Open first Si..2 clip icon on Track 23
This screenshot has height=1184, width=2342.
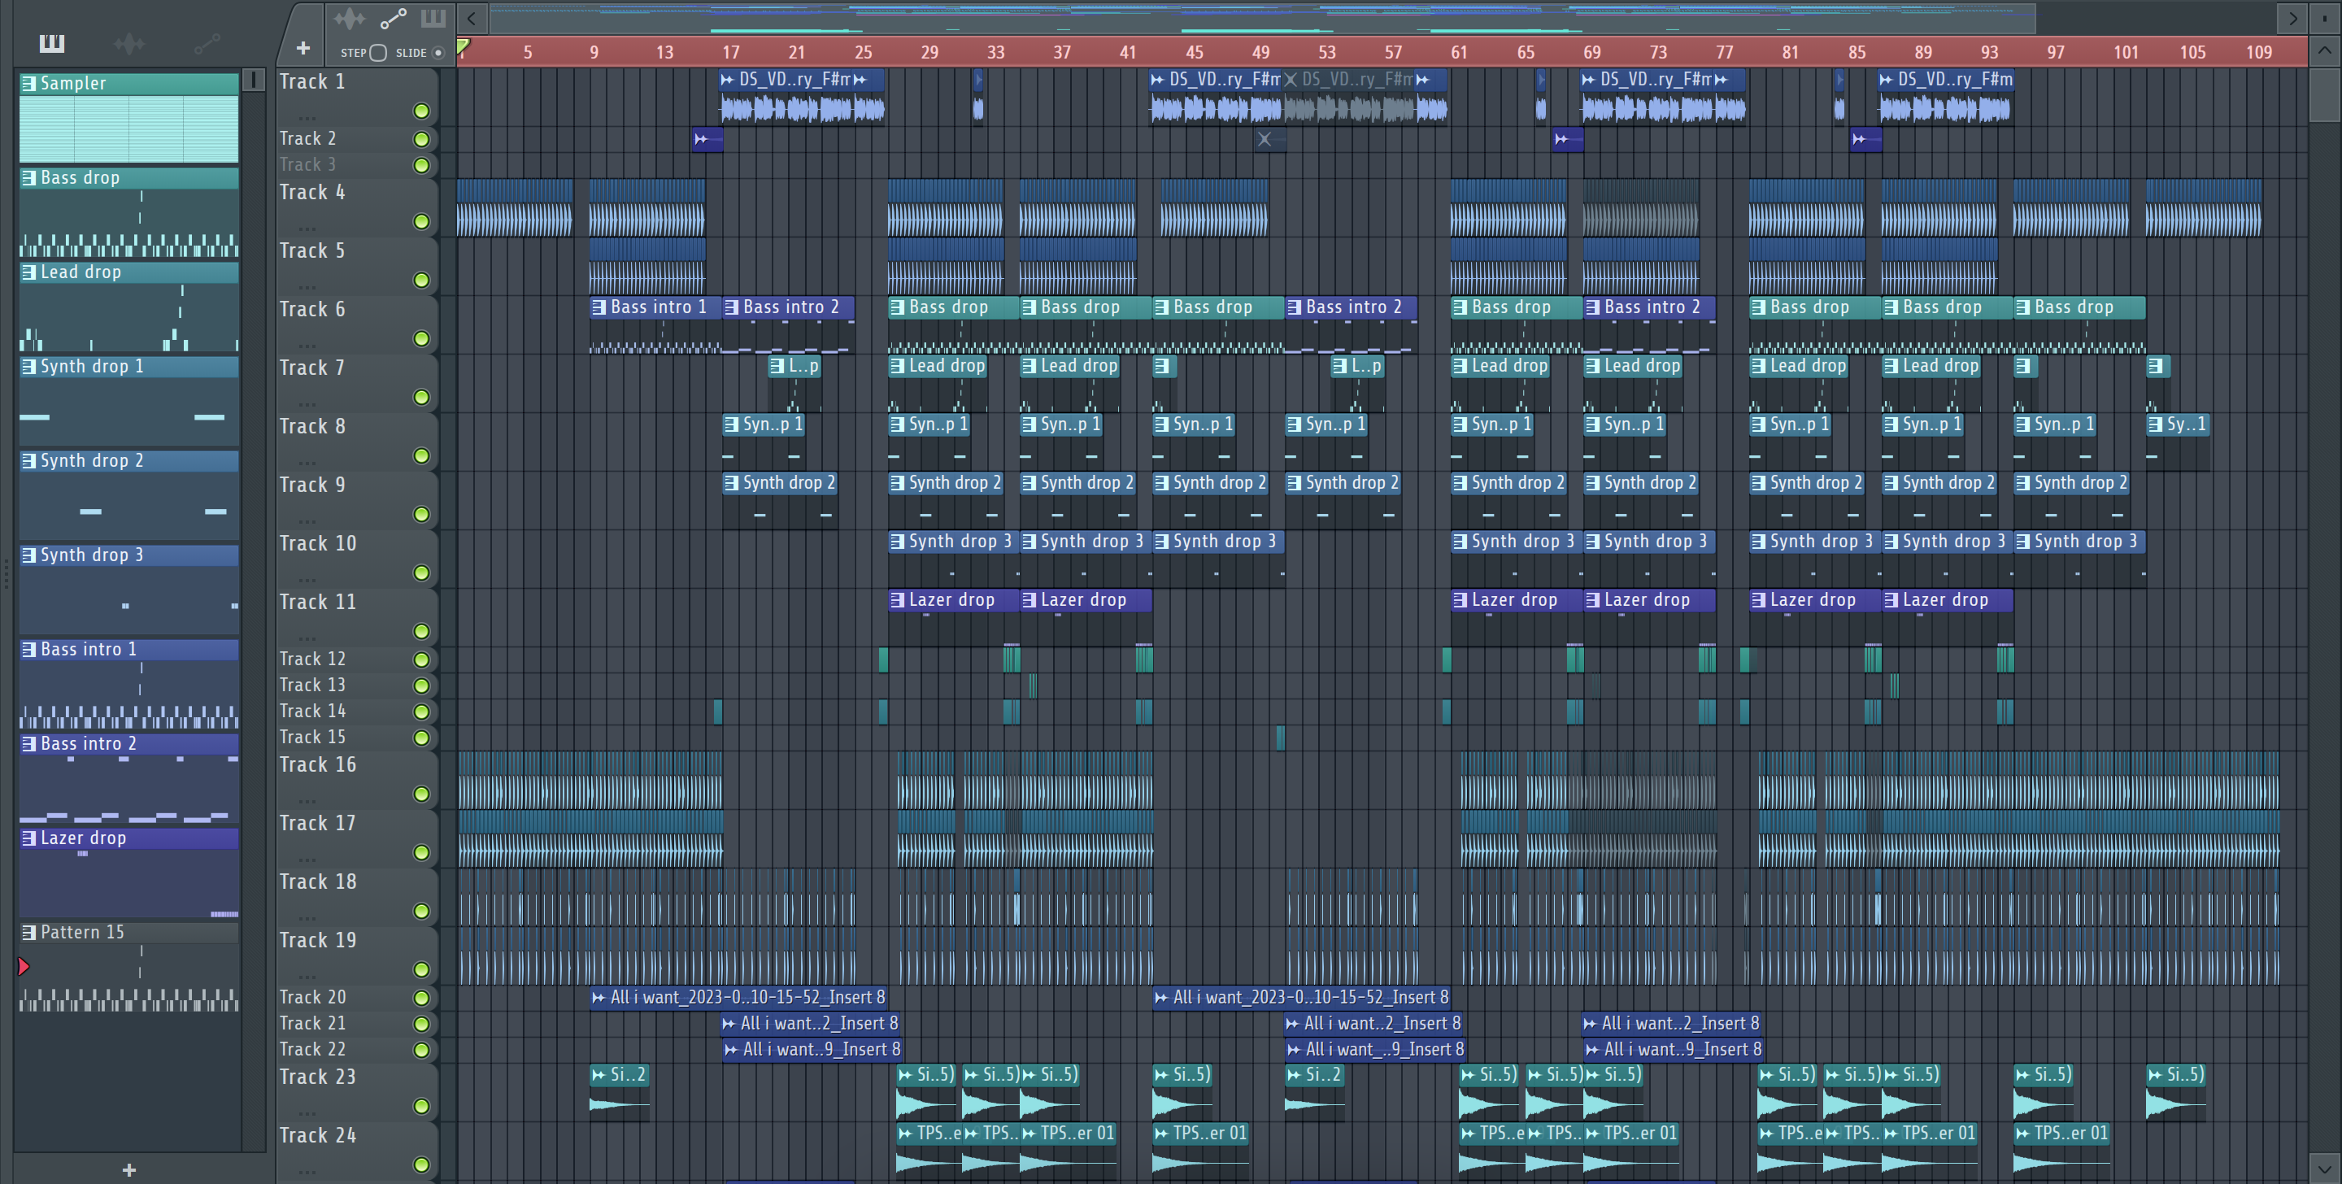tap(599, 1075)
